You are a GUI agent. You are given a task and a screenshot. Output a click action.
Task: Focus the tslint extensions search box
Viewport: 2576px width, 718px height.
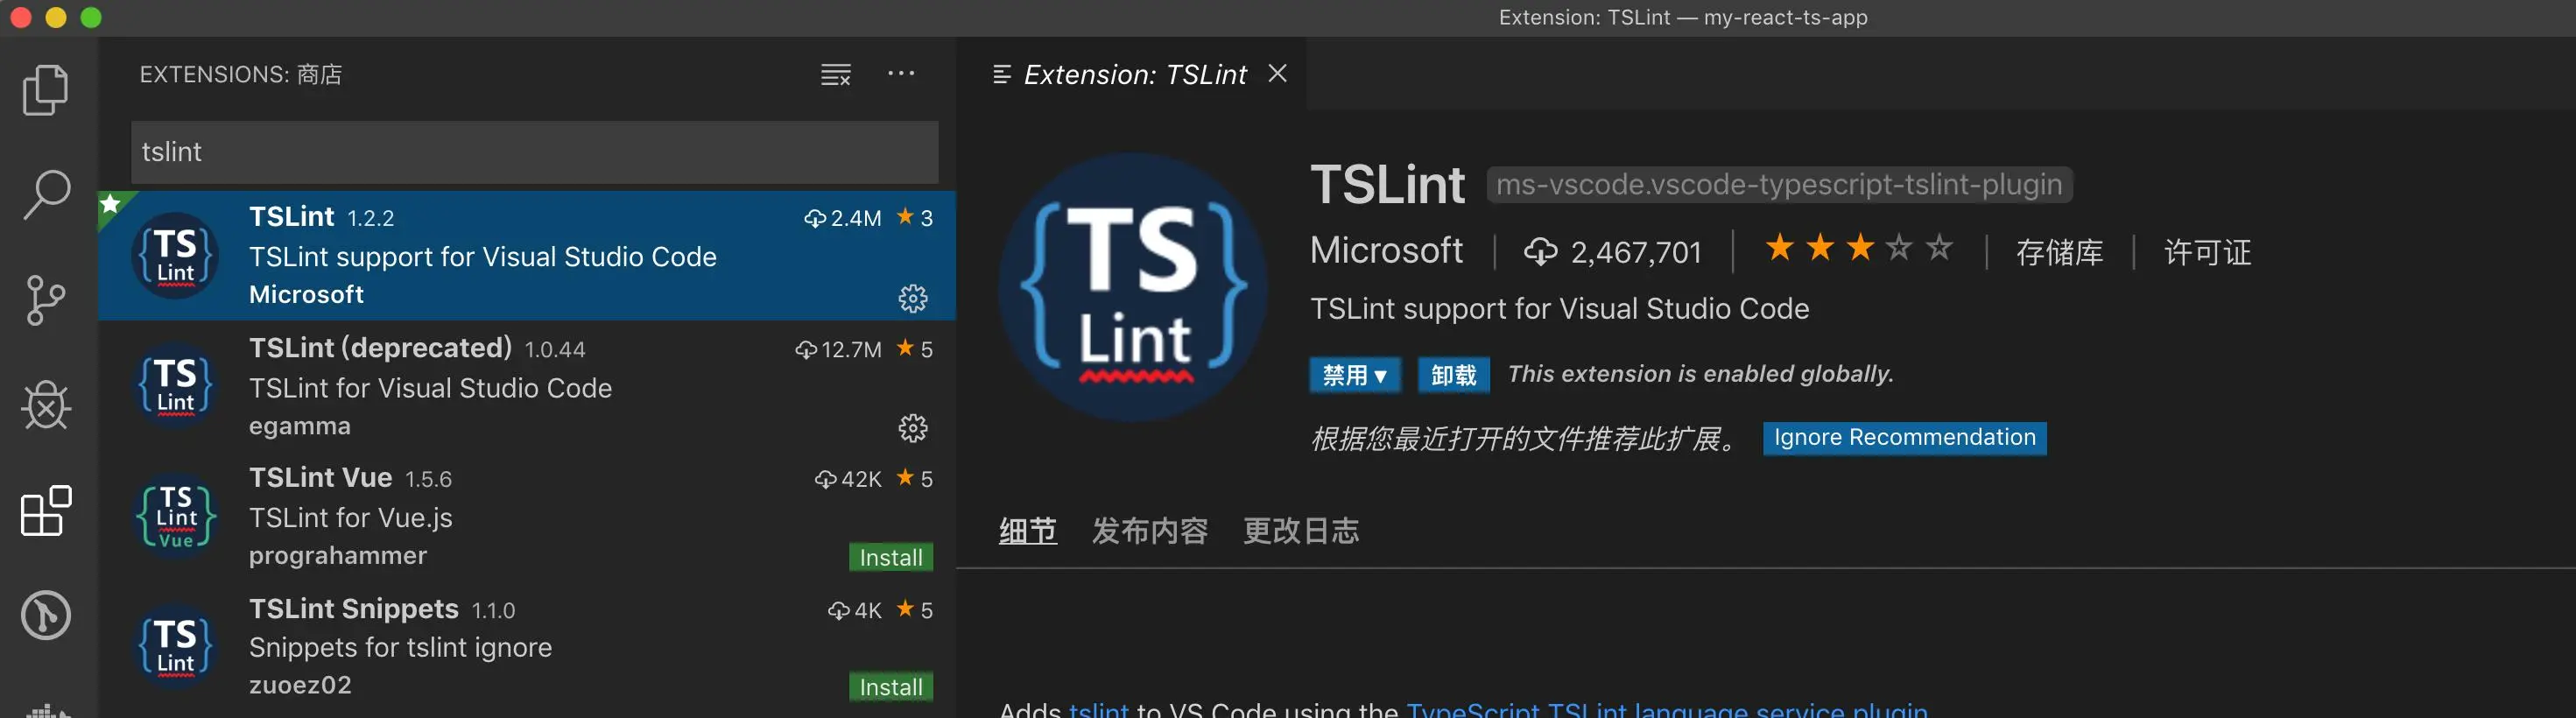pyautogui.click(x=534, y=152)
